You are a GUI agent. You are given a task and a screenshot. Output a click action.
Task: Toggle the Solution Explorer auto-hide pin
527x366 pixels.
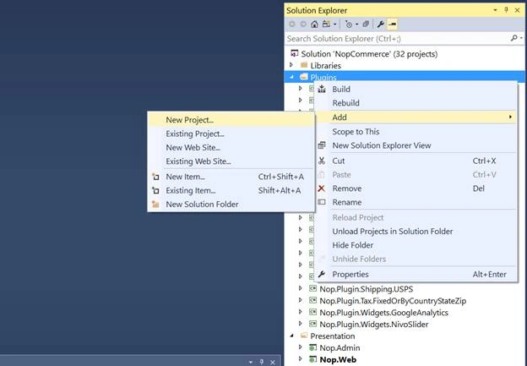[506, 10]
